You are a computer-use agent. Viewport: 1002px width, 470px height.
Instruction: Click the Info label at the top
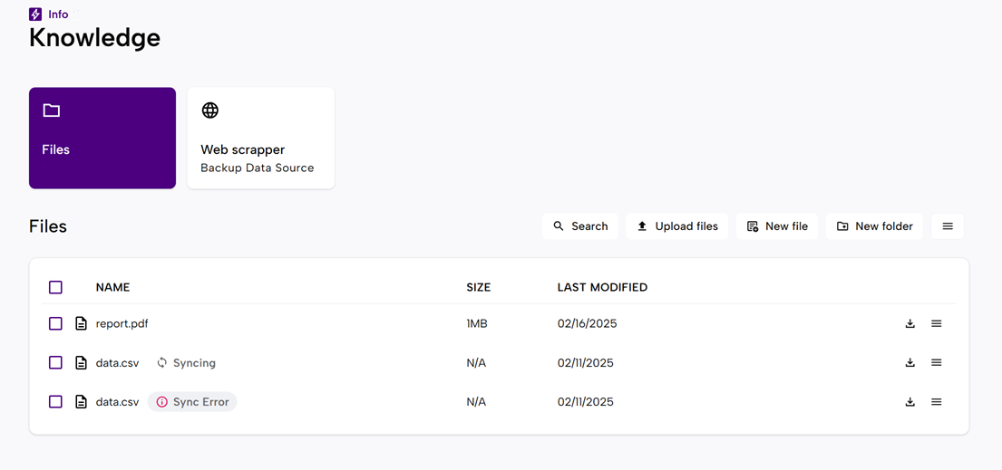[58, 14]
